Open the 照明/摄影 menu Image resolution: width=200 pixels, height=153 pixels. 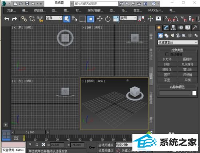(95, 10)
